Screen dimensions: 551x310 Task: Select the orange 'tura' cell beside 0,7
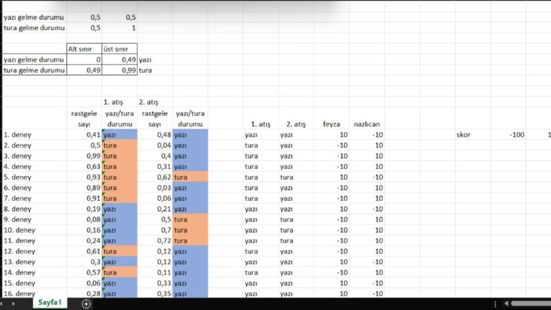[190, 230]
